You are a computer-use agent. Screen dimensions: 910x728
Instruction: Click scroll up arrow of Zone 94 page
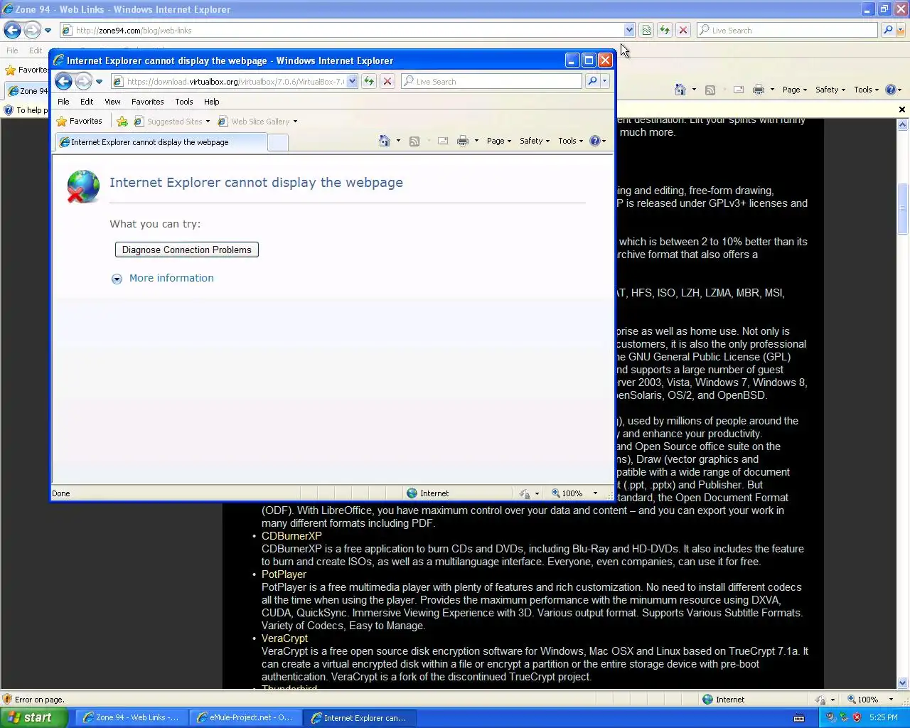903,125
